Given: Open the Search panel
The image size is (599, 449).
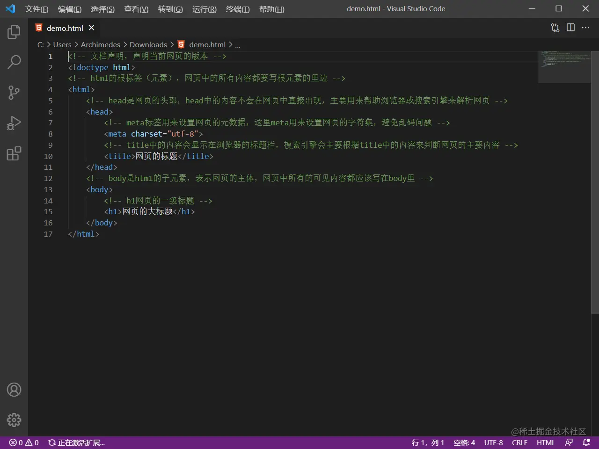Looking at the screenshot, I should [x=14, y=62].
